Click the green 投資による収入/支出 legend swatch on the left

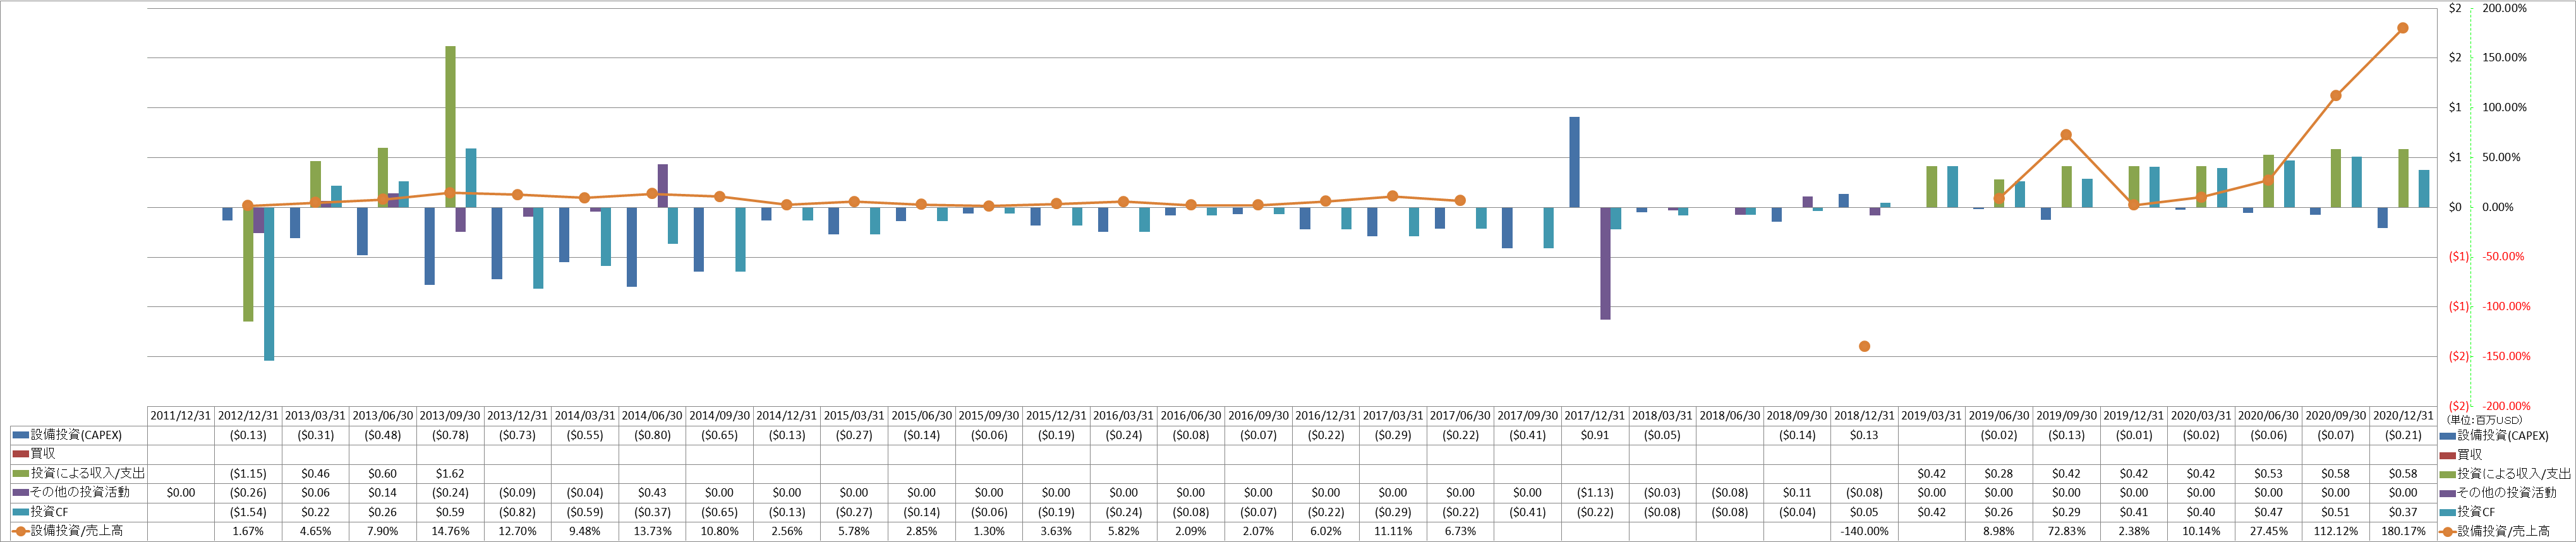coord(21,473)
